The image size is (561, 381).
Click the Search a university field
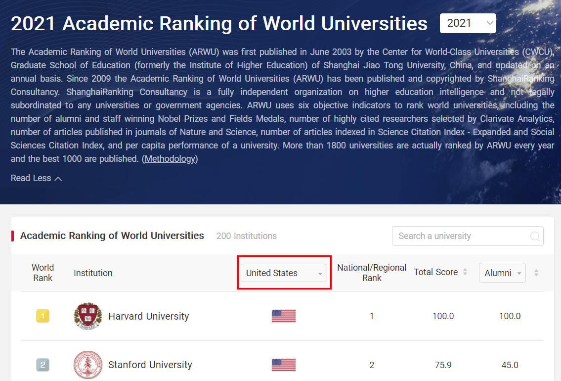click(x=468, y=236)
